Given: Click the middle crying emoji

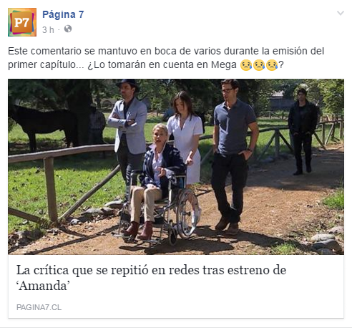Looking at the screenshot, I should point(259,65).
